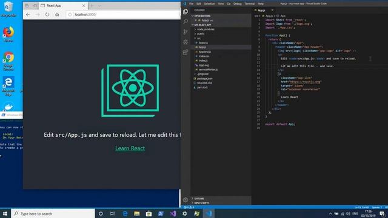The height and width of the screenshot is (218, 388).
Task: Open the Docker desktop shortcut
Action: 8,107
